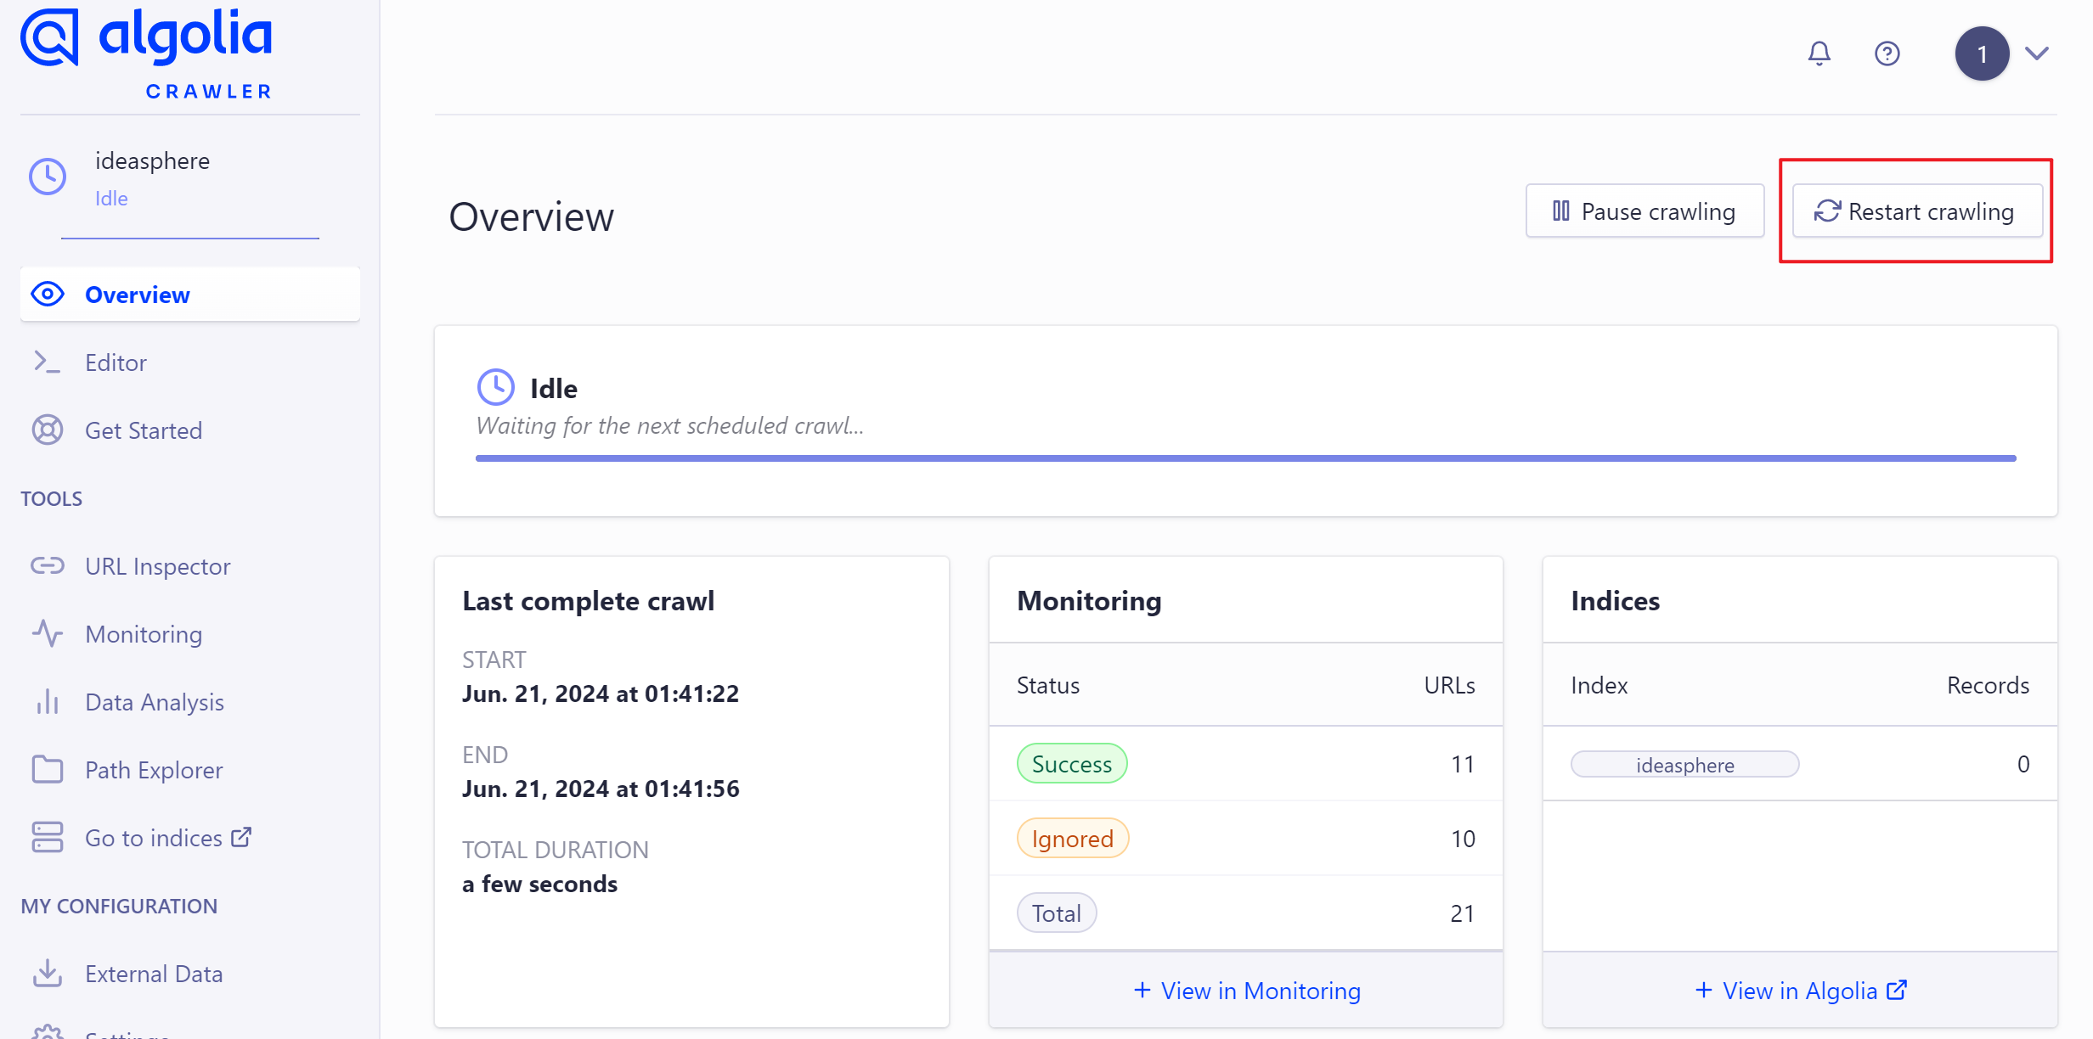The width and height of the screenshot is (2093, 1039).
Task: Click the Editor terminal prompt icon
Action: [x=47, y=362]
